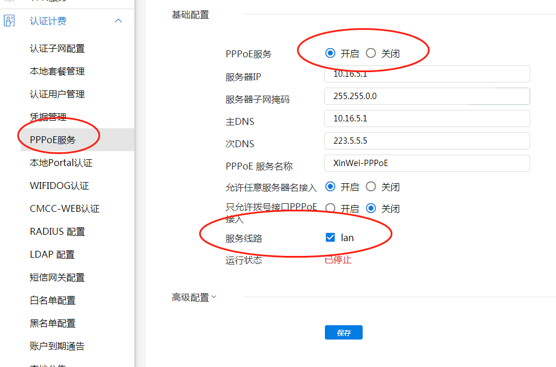Screen dimensions: 556x367
Task: Open 本地Portal认证 settings
Action: [61, 163]
